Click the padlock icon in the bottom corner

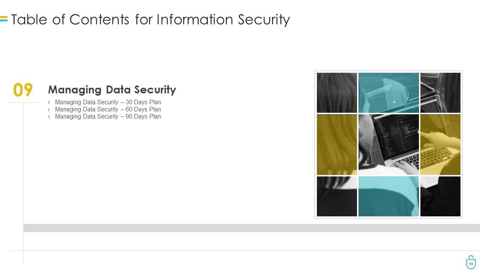coord(471,262)
